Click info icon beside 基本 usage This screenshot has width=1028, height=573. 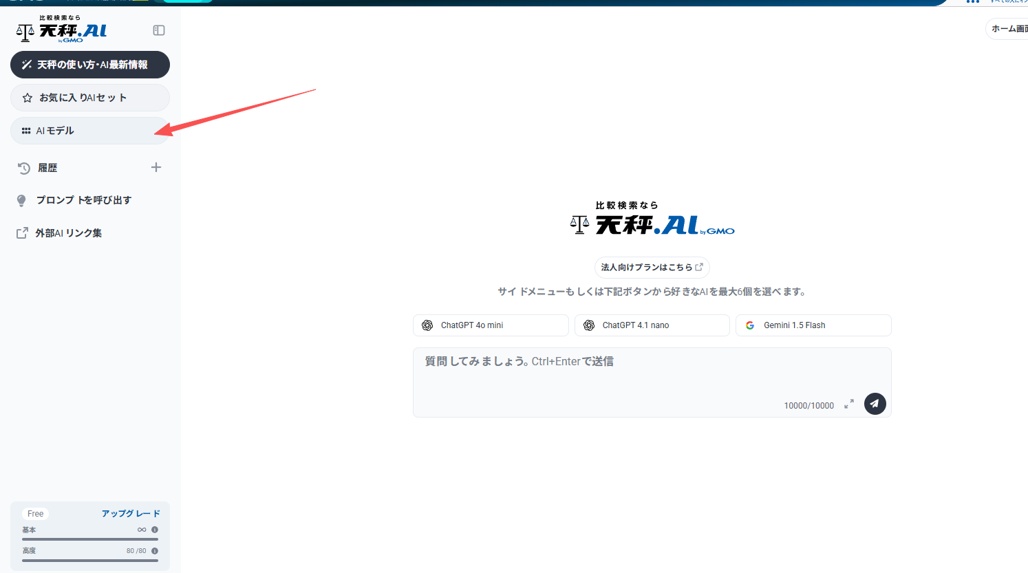click(x=155, y=530)
